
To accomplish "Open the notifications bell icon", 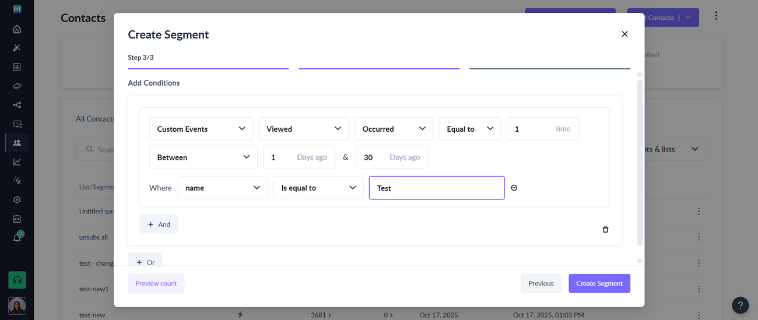I will point(17,238).
